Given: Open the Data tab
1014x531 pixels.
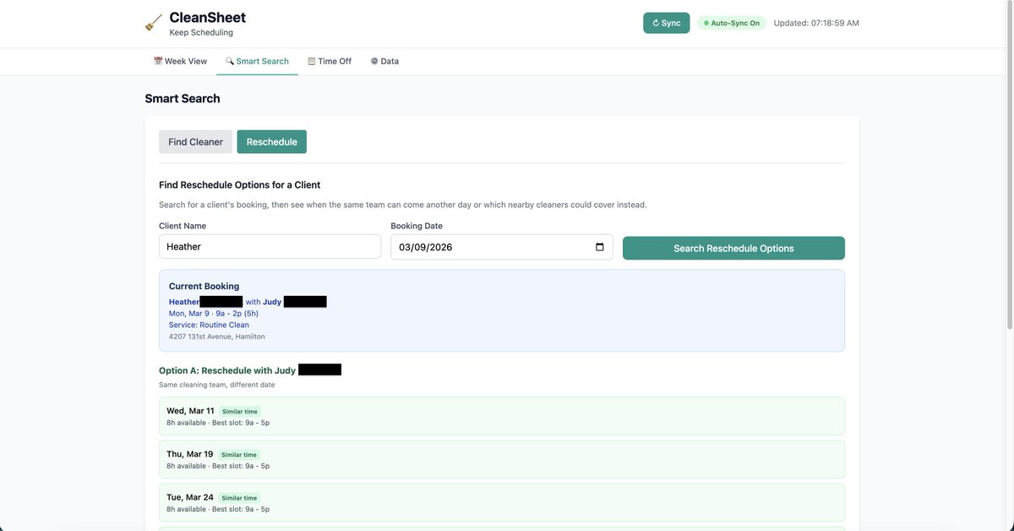Looking at the screenshot, I should [x=384, y=61].
